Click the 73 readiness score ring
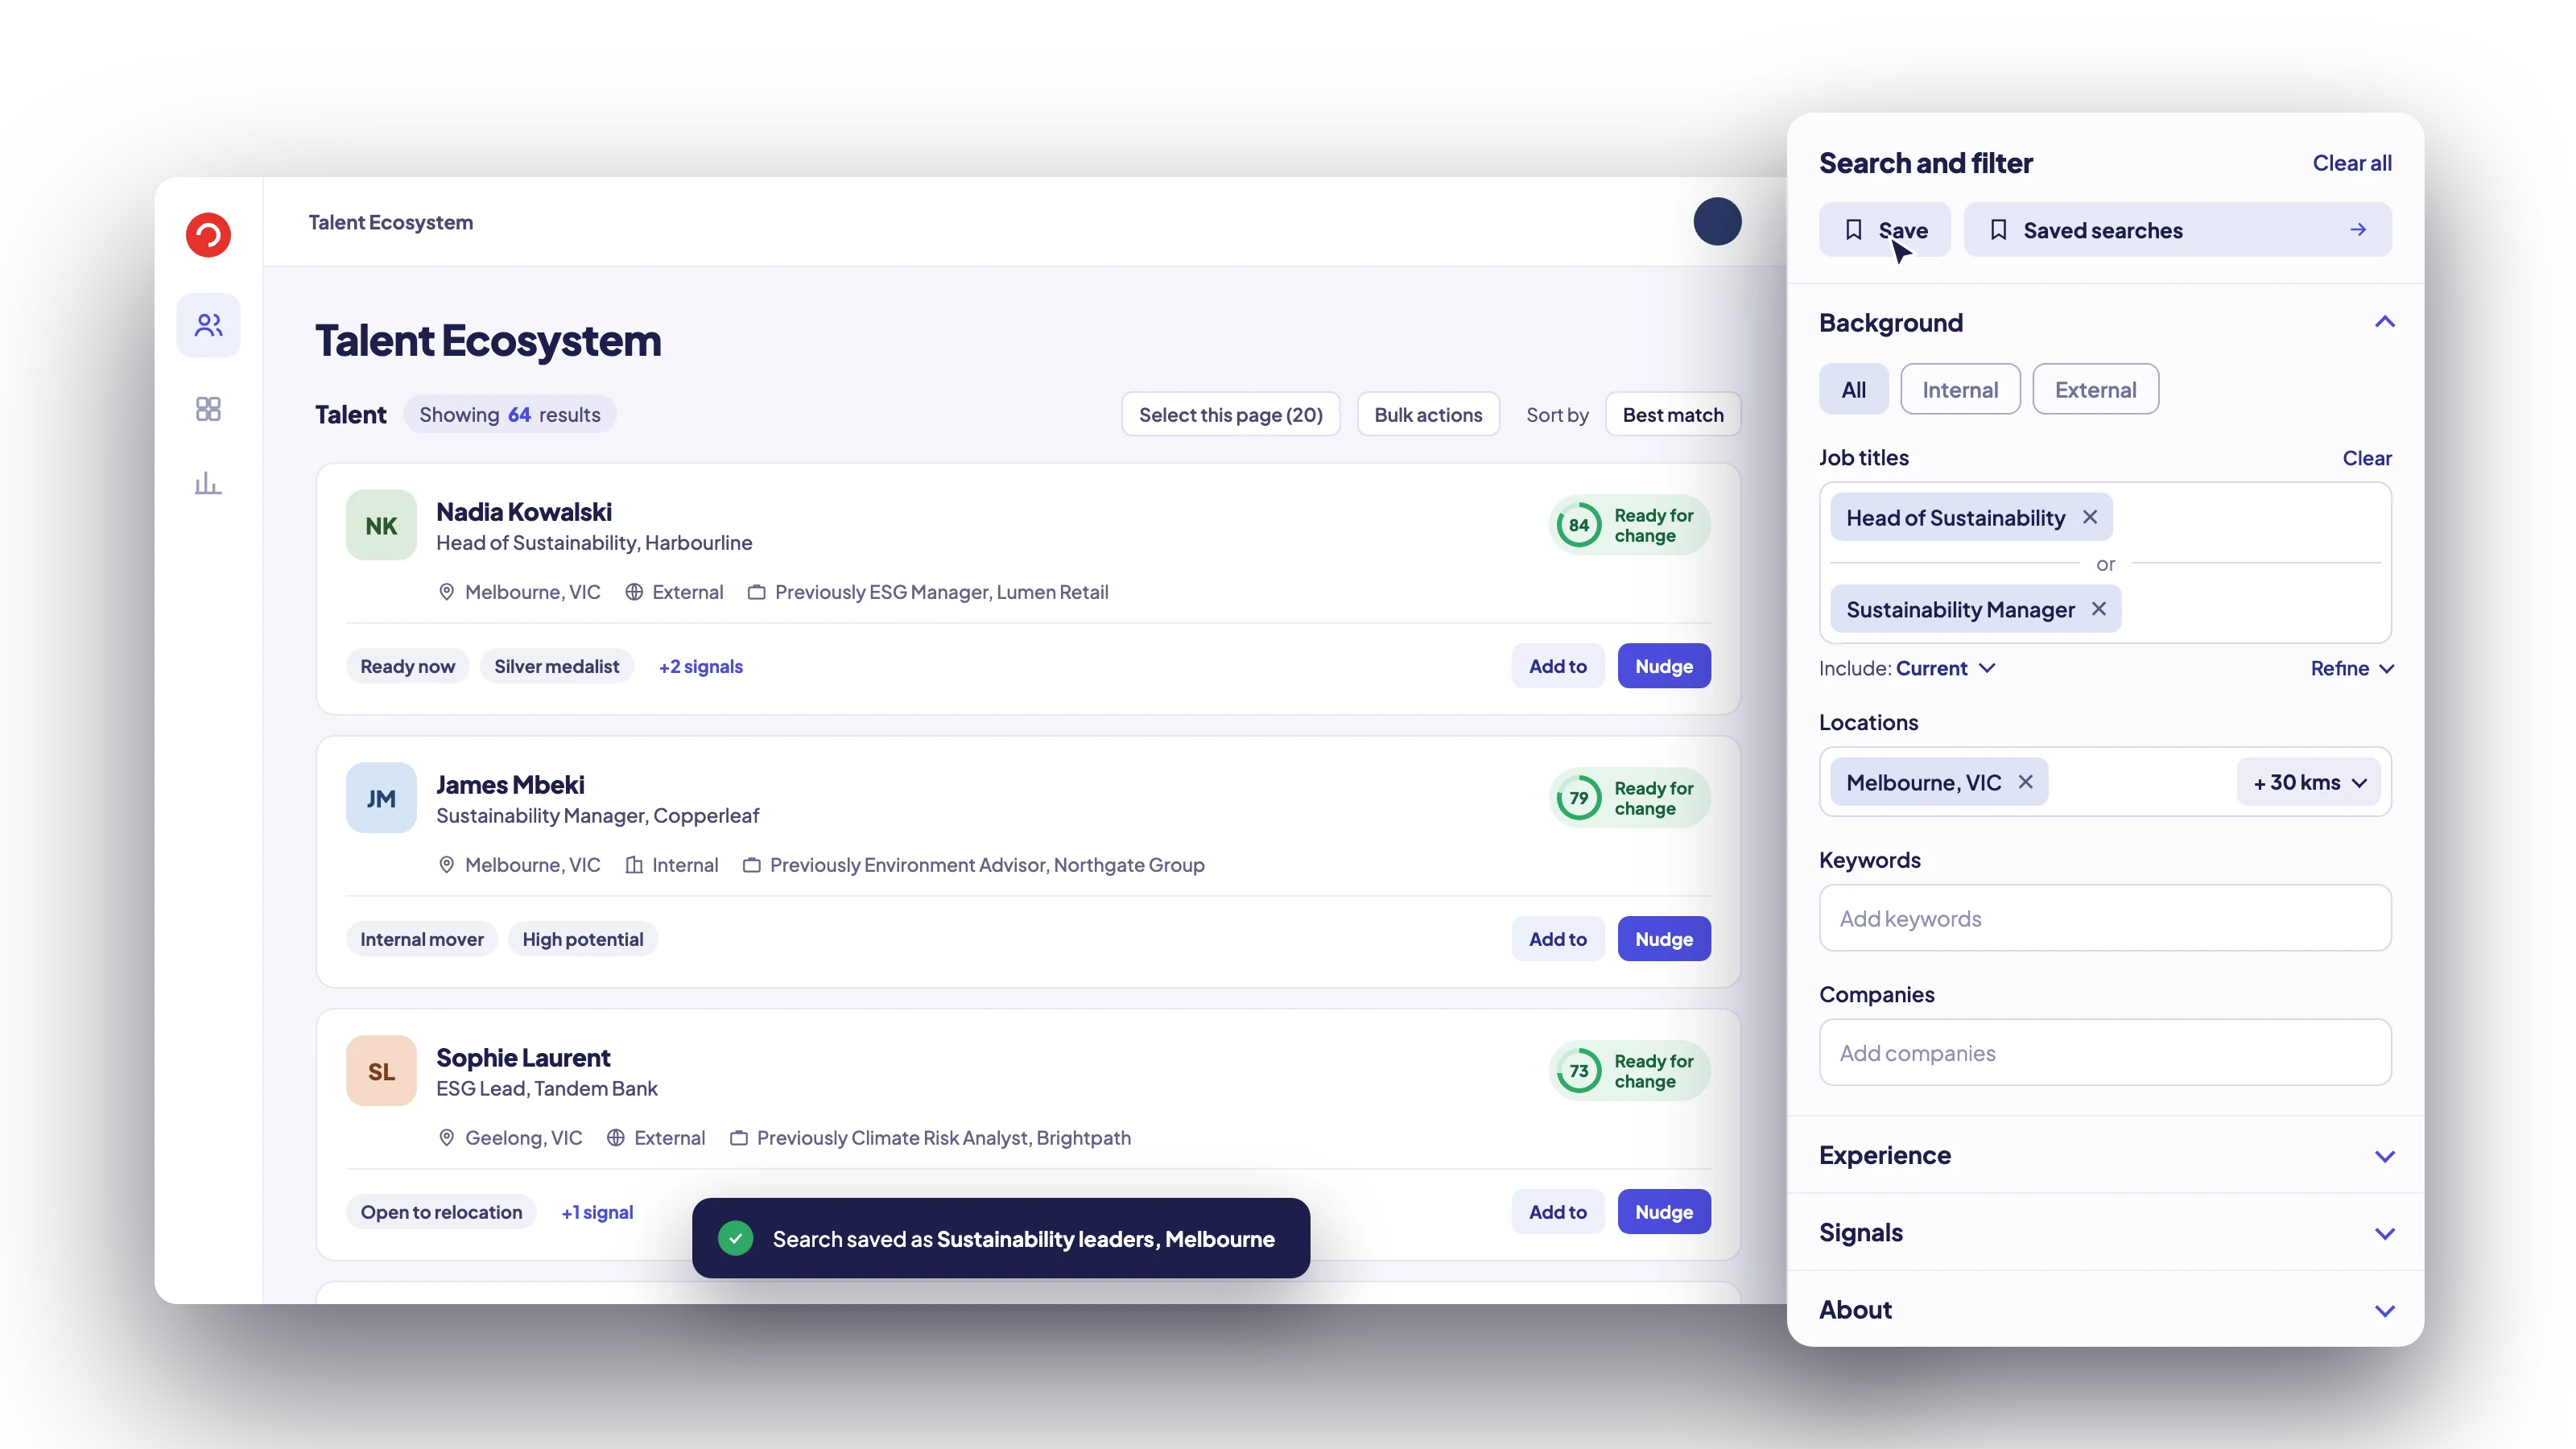Screen dimensions: 2576x1449 coord(1578,1071)
